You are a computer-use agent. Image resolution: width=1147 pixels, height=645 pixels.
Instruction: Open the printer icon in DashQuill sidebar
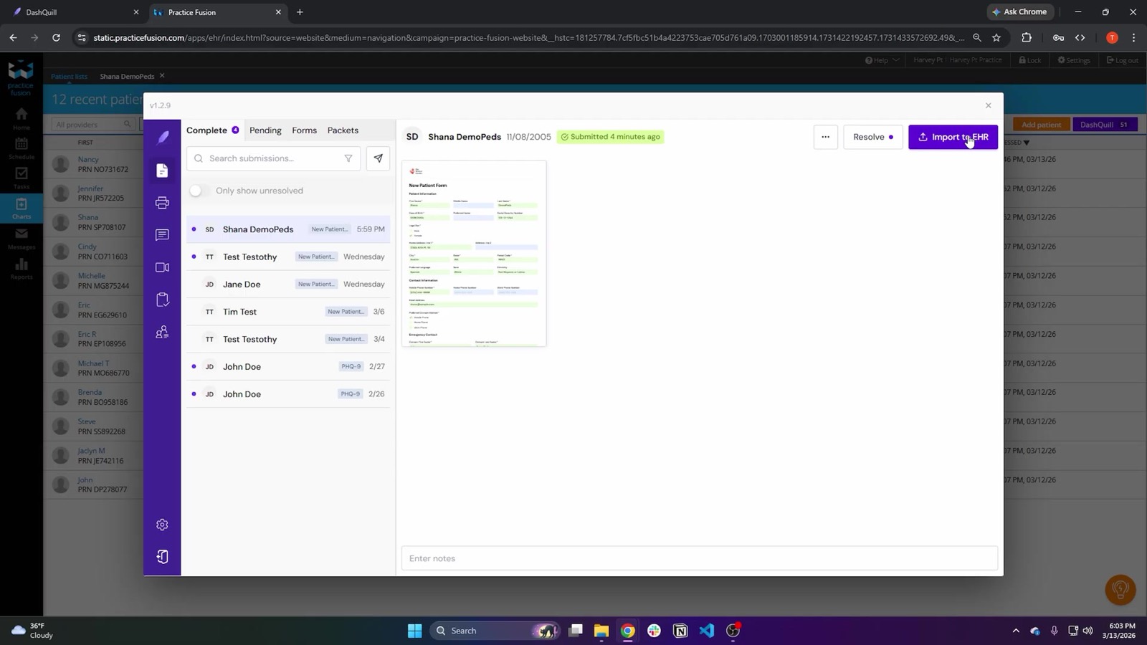162,203
